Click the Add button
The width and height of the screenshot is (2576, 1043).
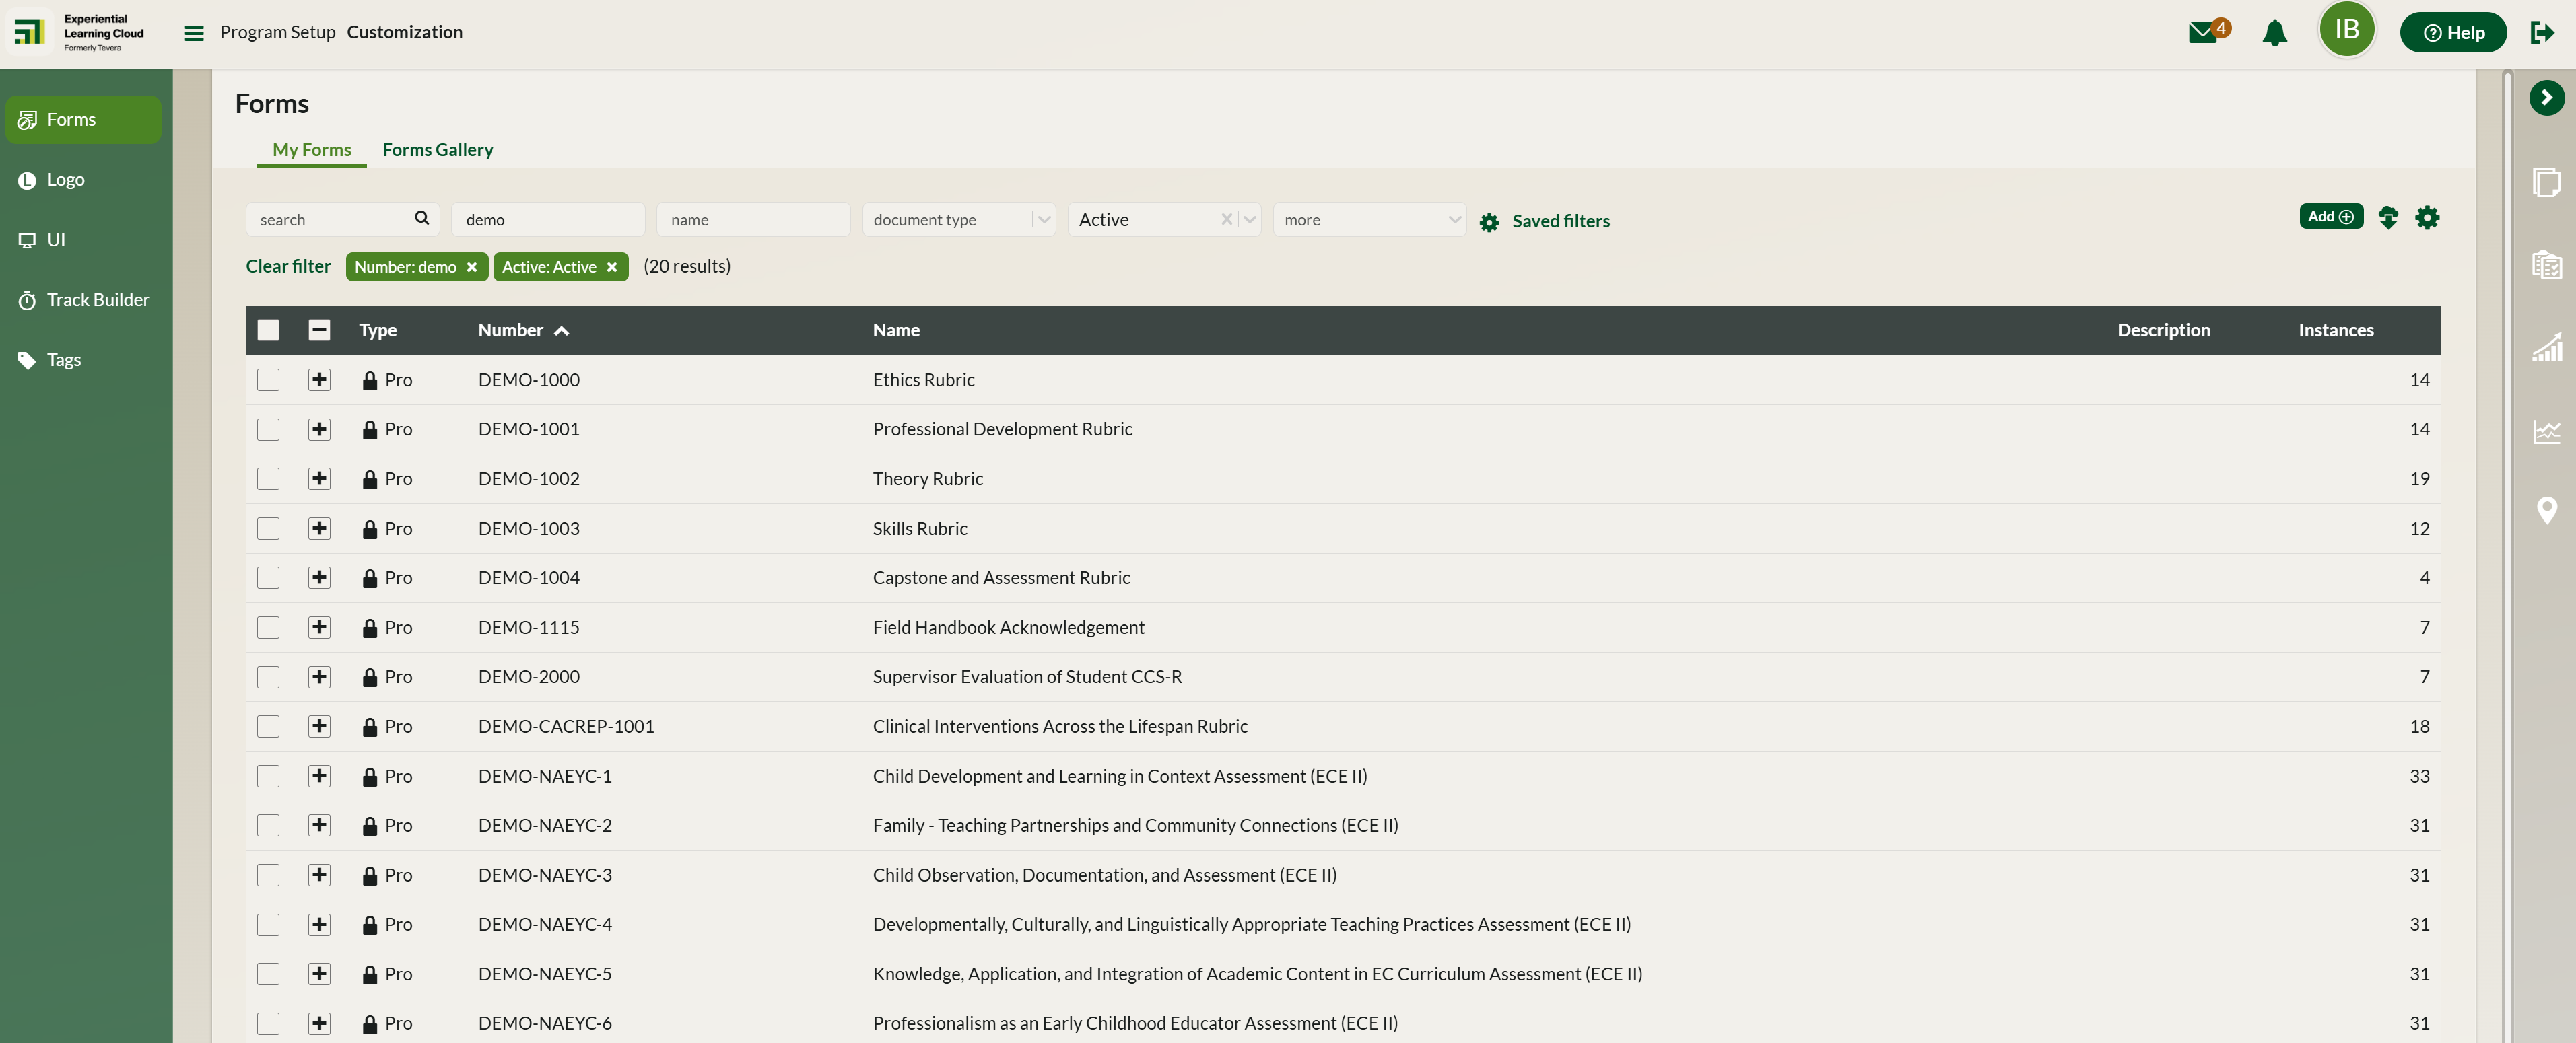click(2330, 217)
